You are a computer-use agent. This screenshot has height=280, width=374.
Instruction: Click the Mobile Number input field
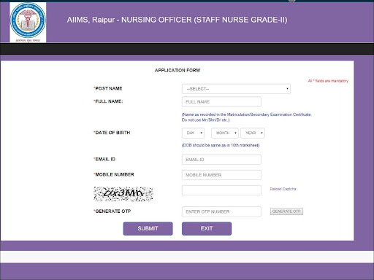221,175
